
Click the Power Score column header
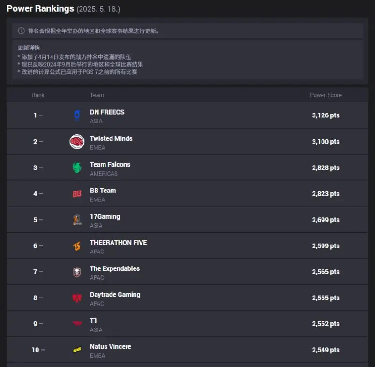pos(326,95)
